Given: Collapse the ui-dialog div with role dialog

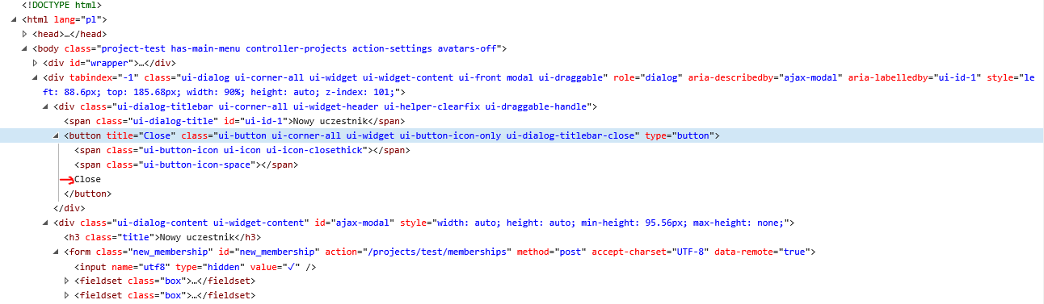Looking at the screenshot, I should pos(36,77).
